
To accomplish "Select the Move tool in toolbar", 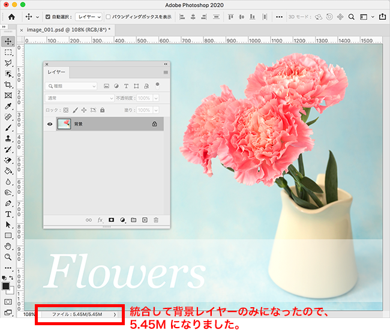I will [x=8, y=41].
